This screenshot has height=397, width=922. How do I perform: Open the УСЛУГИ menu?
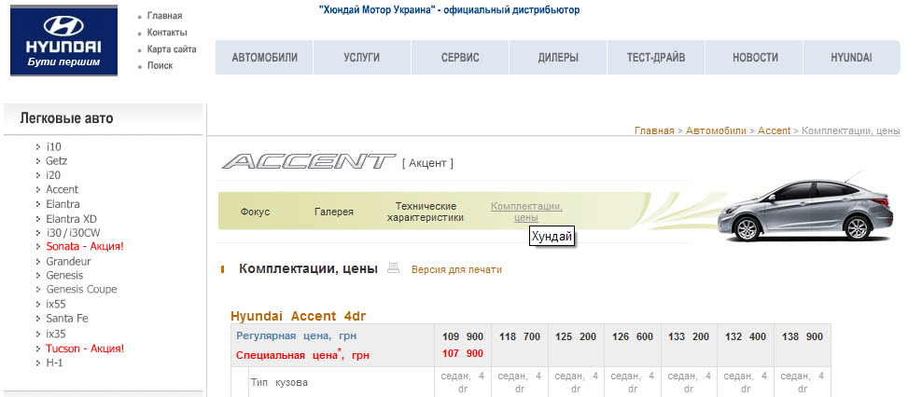point(362,58)
